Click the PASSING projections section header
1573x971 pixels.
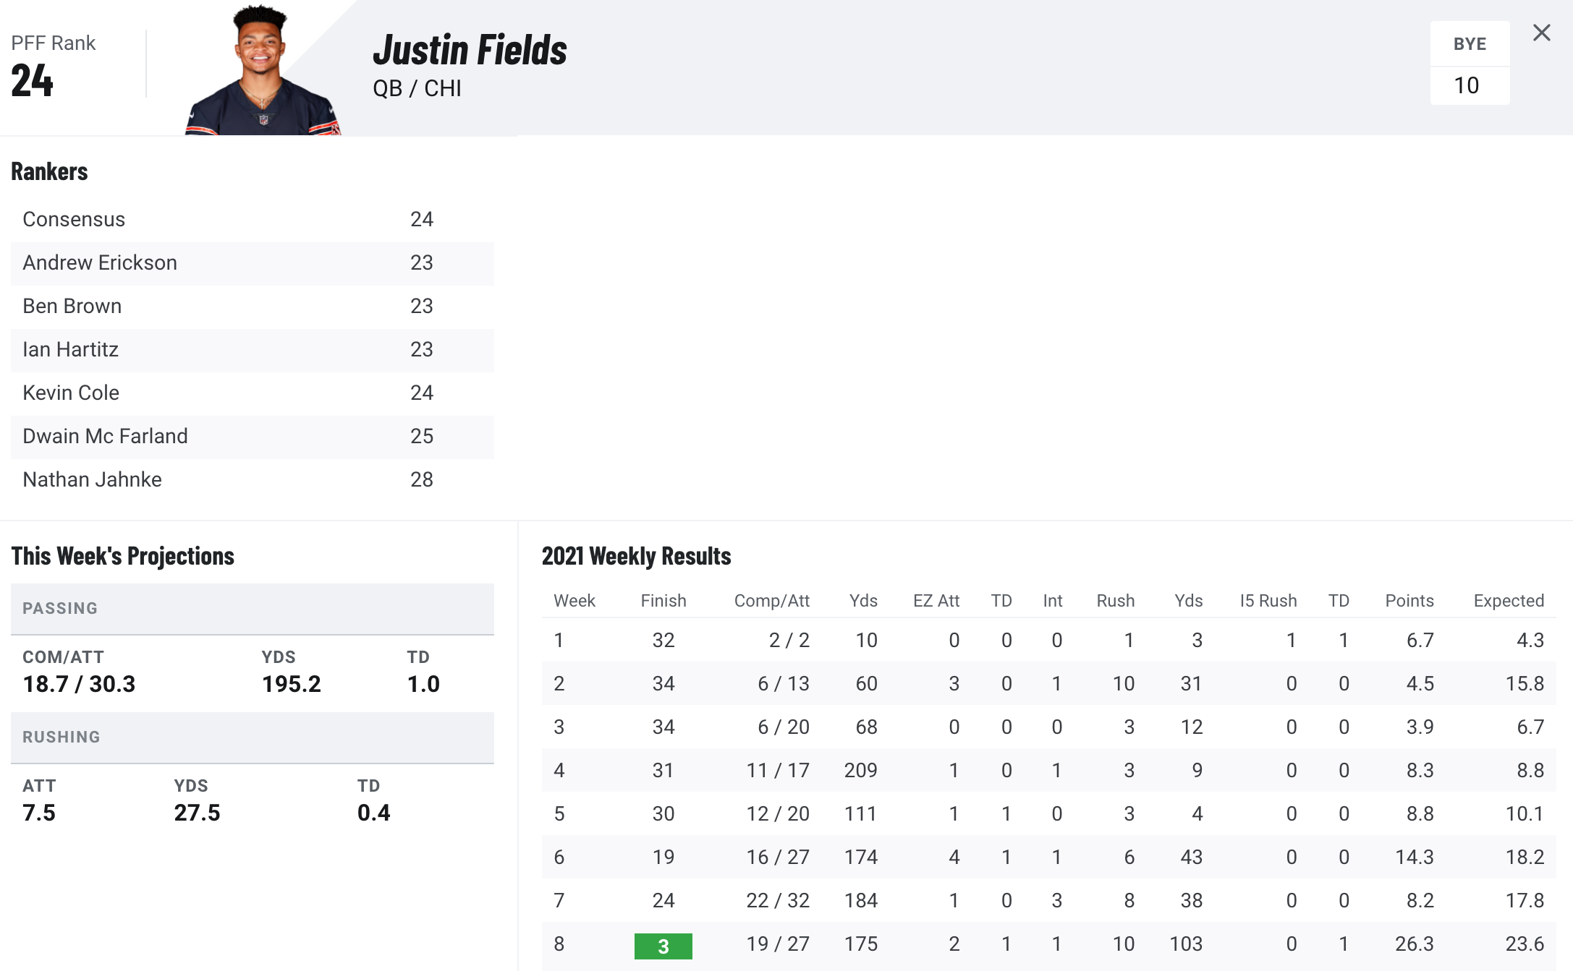click(x=253, y=609)
